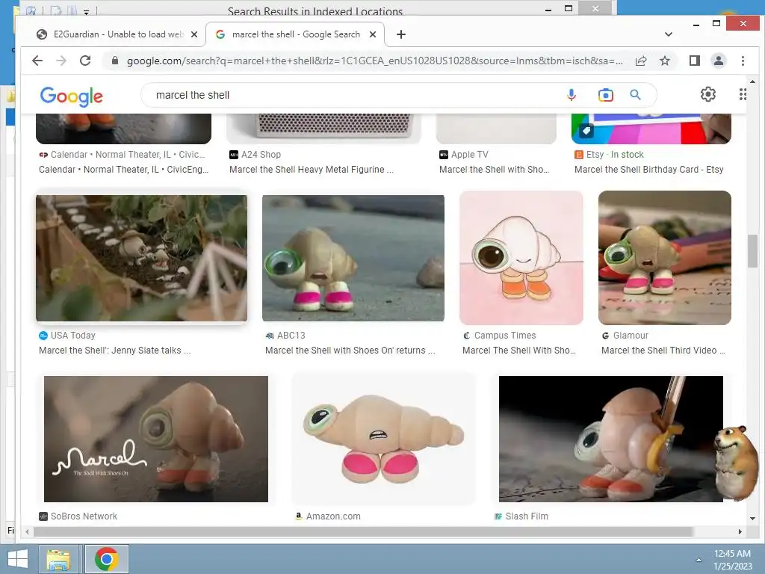Reload the current page
Screen dimensions: 765x574
tap(85, 61)
